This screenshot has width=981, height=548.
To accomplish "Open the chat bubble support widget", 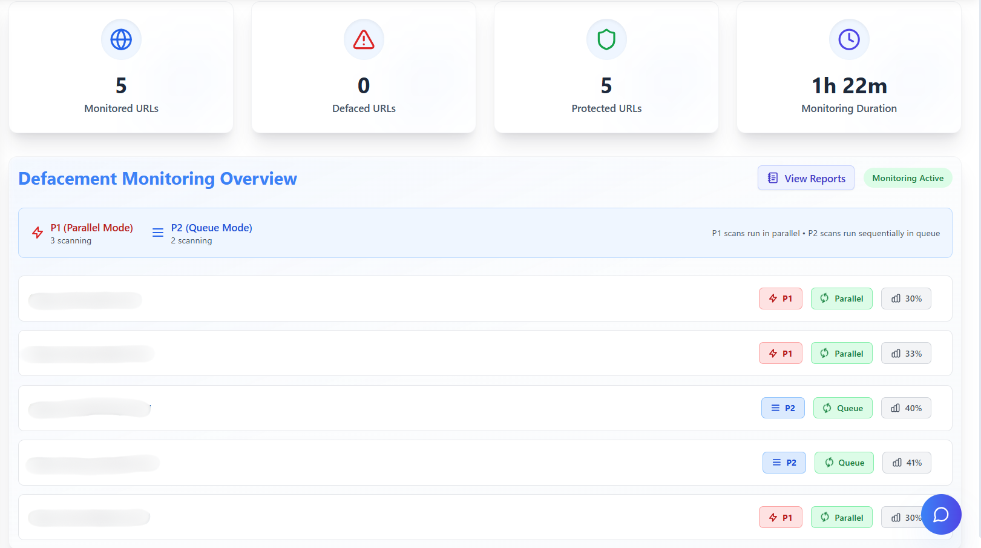I will 941,514.
